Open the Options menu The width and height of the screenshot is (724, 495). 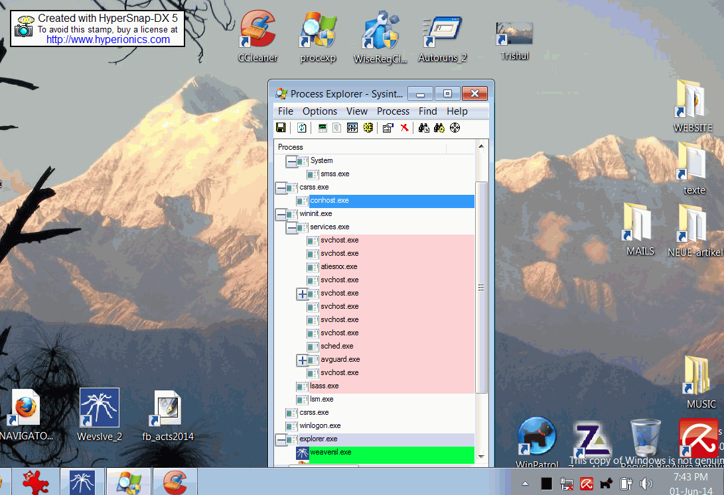(319, 111)
